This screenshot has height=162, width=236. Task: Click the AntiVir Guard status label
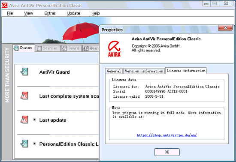(54, 72)
